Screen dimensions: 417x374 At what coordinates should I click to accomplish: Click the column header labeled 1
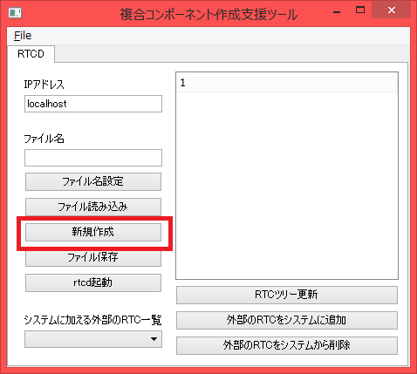[287, 83]
